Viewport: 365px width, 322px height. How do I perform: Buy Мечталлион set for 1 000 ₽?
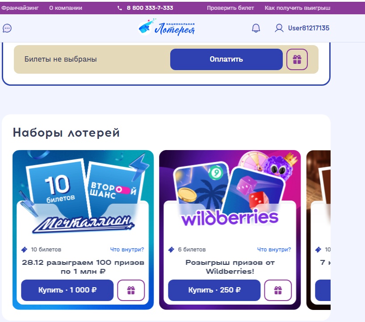pyautogui.click(x=67, y=290)
